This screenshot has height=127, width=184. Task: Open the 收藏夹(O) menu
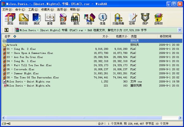48,9
